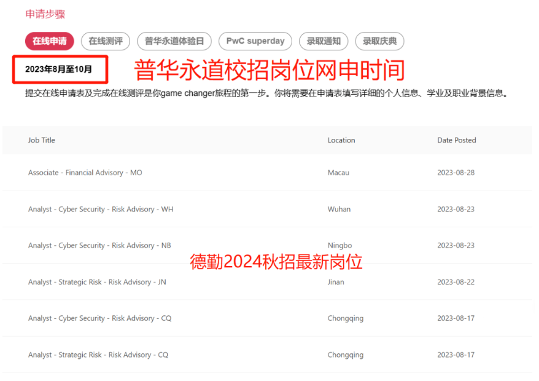Click Chongqing in the Cyber Security CQ row
Image resolution: width=539 pixels, height=381 pixels.
click(x=346, y=318)
